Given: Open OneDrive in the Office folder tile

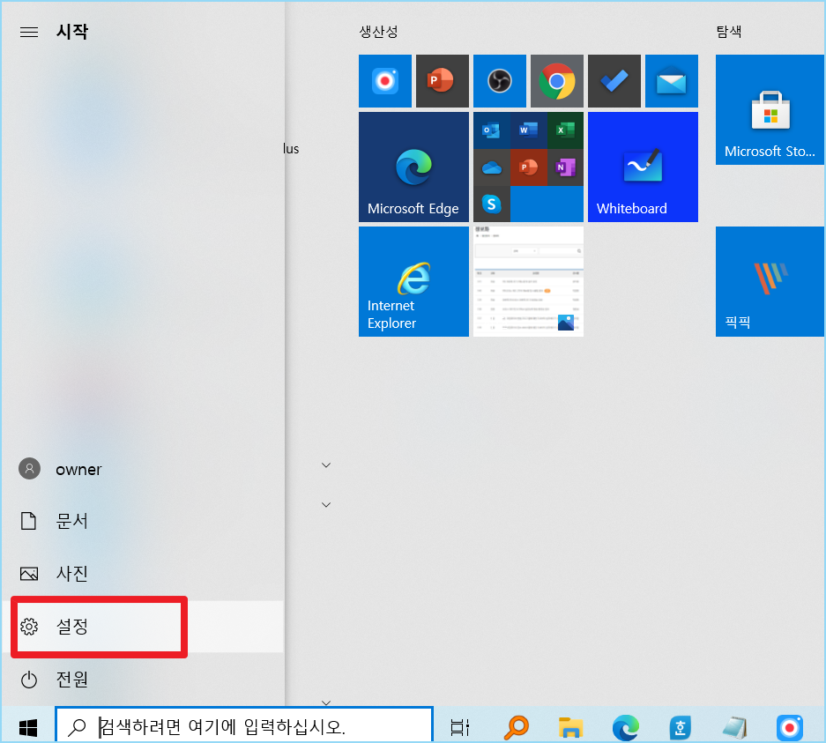Looking at the screenshot, I should point(492,167).
